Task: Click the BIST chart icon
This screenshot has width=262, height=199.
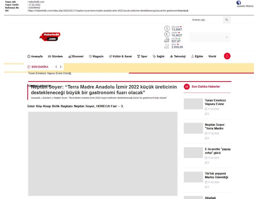Action: 166,46
